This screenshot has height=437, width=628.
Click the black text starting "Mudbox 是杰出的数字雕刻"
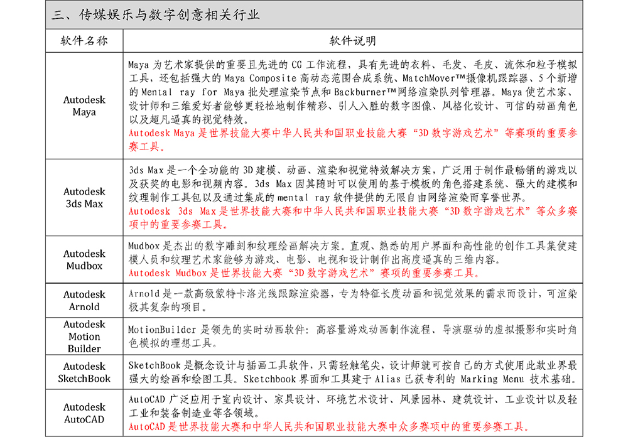tap(353, 253)
